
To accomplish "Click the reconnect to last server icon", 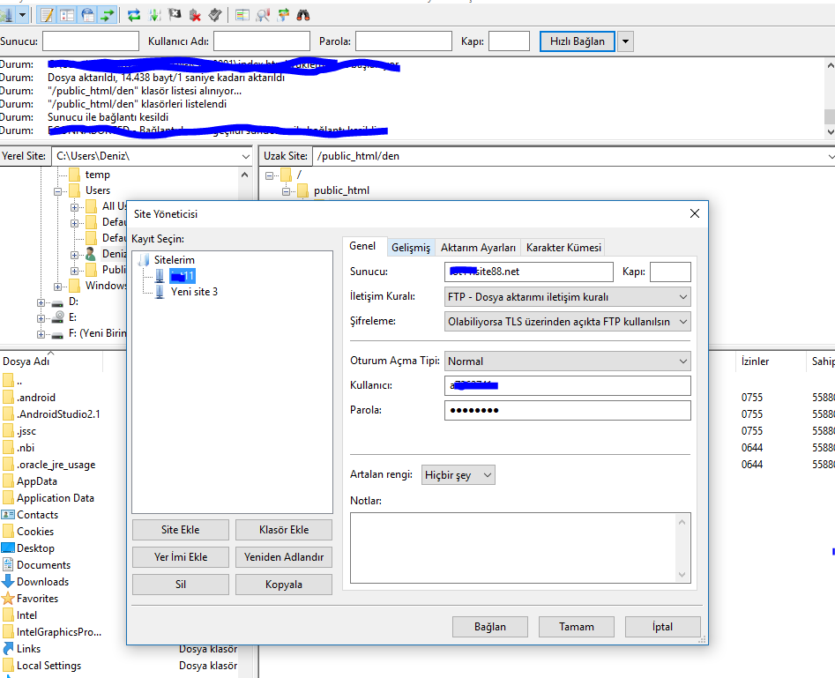I will coord(215,15).
